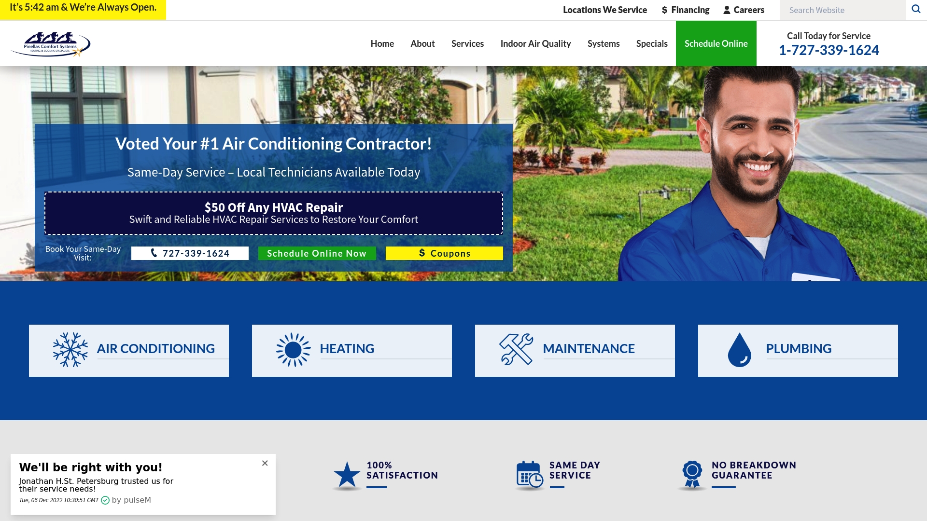
Task: Open the Specials page from the navigation
Action: 651,43
